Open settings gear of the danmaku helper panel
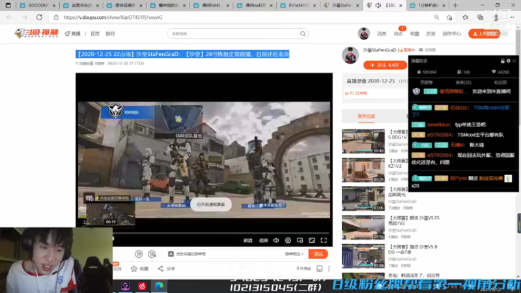Screen dimensions: 521x293 [x=509, y=61]
